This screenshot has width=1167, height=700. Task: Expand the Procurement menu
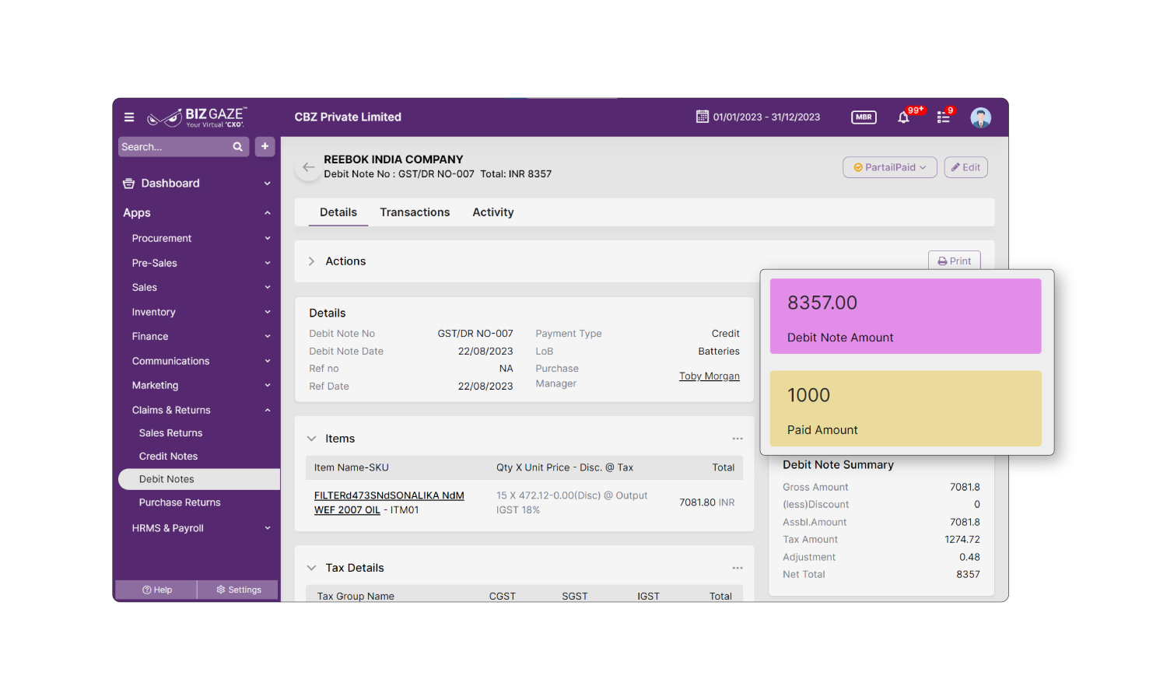click(267, 239)
